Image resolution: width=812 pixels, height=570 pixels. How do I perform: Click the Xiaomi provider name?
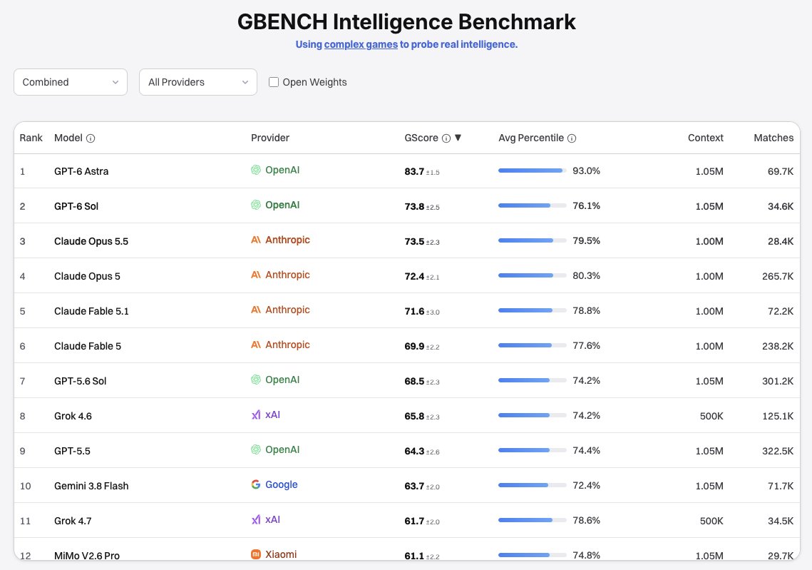pos(281,554)
